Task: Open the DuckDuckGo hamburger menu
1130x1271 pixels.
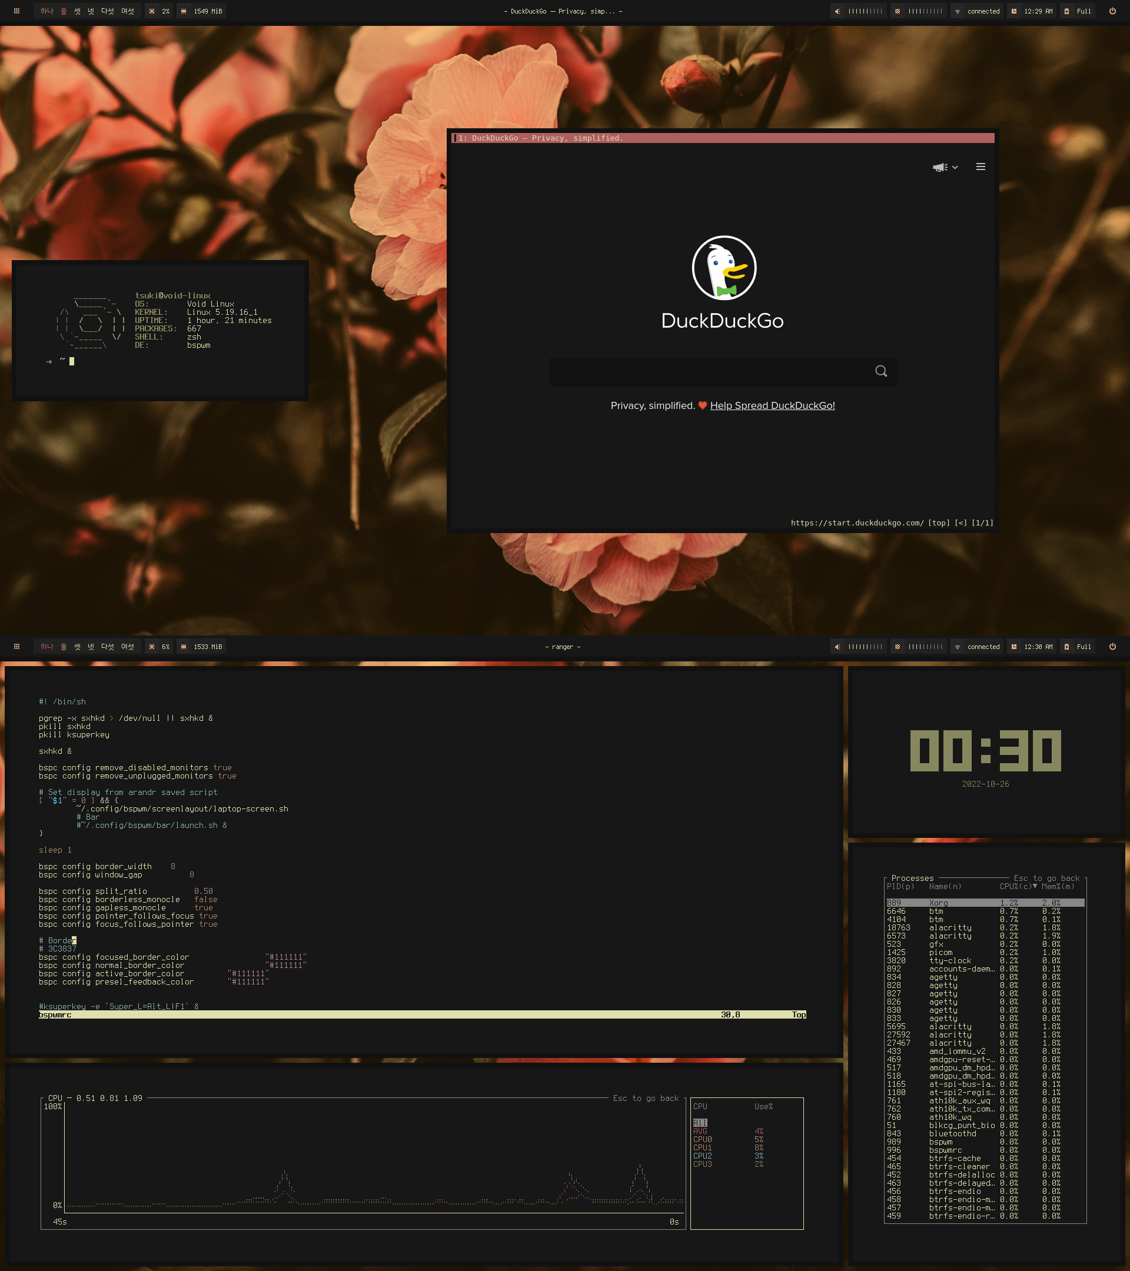Action: point(980,167)
